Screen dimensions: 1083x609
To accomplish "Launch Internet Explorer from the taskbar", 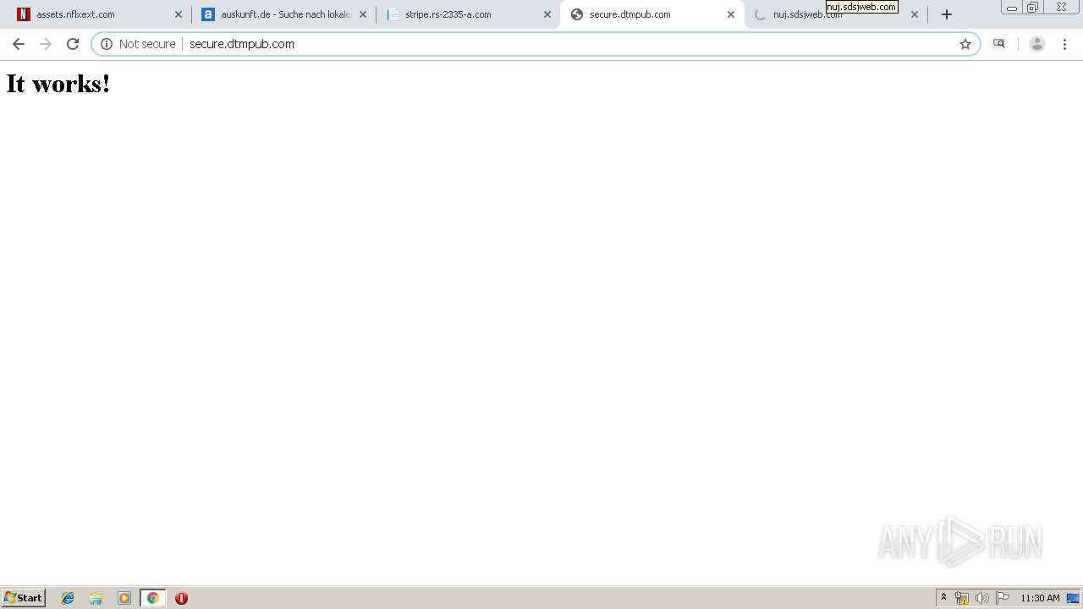I will click(x=68, y=598).
